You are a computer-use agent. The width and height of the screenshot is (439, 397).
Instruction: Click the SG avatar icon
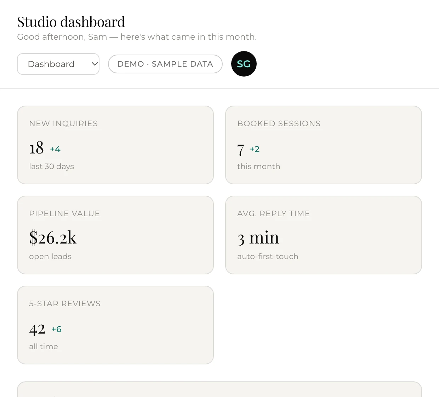click(244, 64)
